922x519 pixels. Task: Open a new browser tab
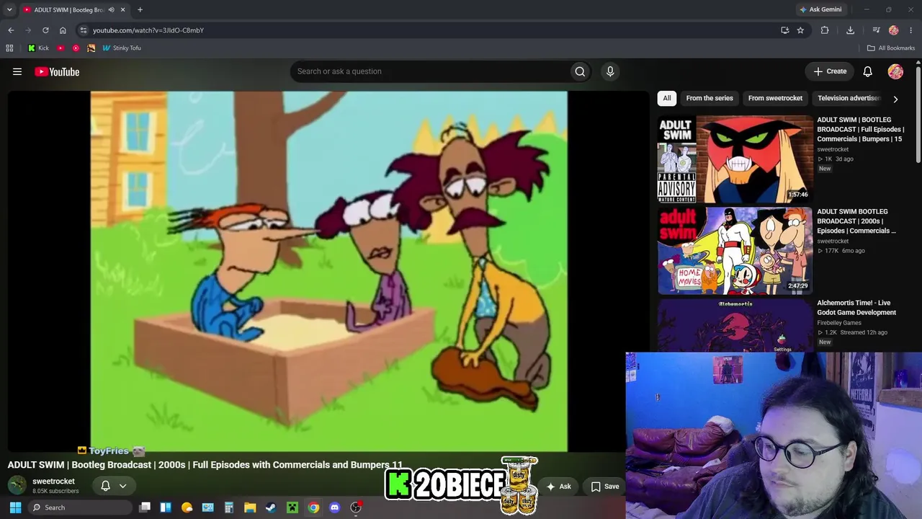tap(140, 10)
